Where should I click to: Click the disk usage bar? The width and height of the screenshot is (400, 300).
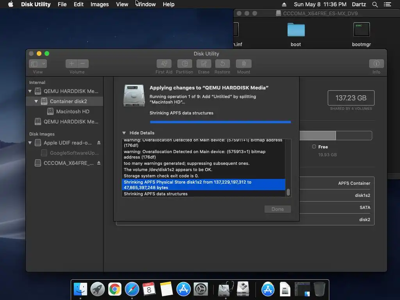(x=336, y=136)
